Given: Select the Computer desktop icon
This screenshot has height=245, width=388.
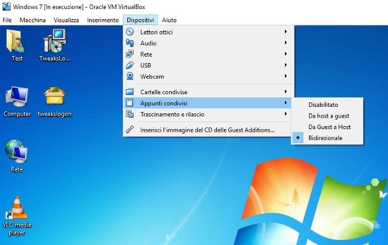Looking at the screenshot, I should coord(17,97).
